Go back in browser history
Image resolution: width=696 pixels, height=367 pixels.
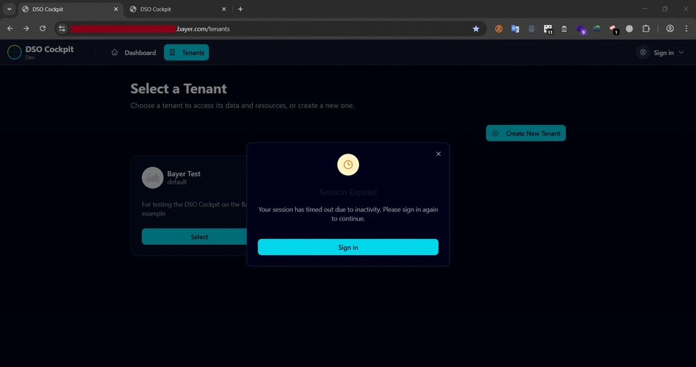pyautogui.click(x=10, y=28)
